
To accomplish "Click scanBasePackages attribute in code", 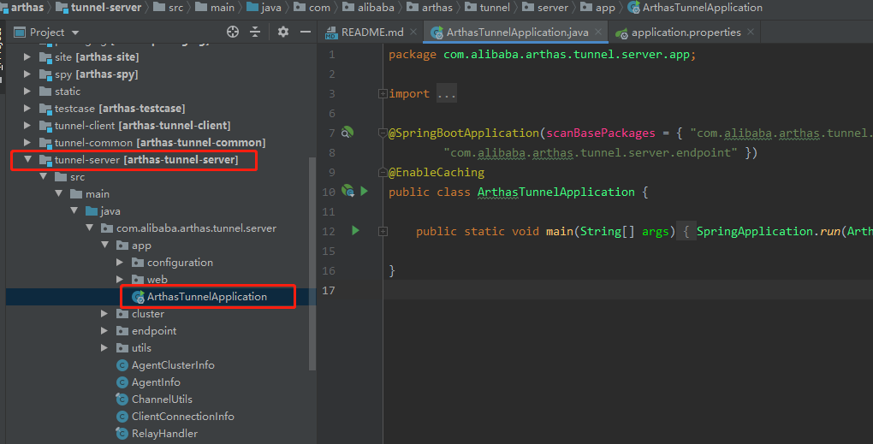I will pos(601,133).
